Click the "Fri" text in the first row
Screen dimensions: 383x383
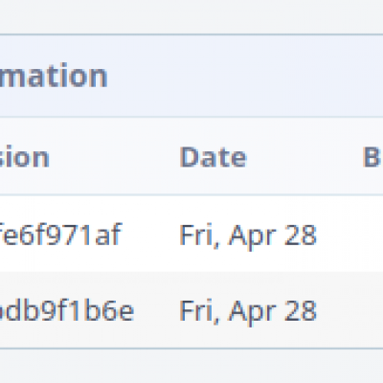(x=195, y=235)
